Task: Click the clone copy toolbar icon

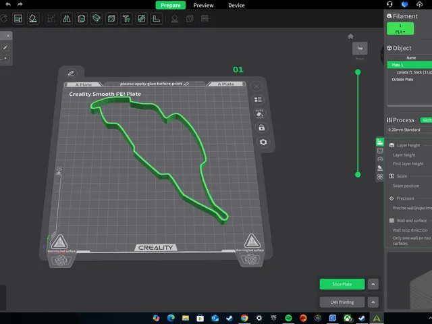Action: click(x=82, y=19)
